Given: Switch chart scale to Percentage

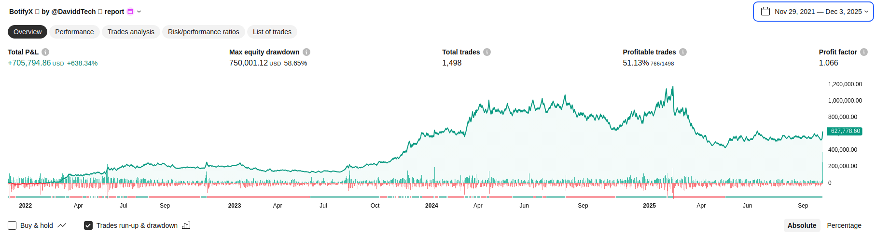Looking at the screenshot, I should click(844, 225).
